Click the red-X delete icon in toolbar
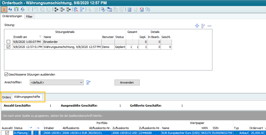266x135 pixels. pyautogui.click(x=76, y=9)
